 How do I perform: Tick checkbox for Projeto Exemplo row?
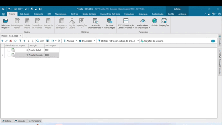(9, 55)
